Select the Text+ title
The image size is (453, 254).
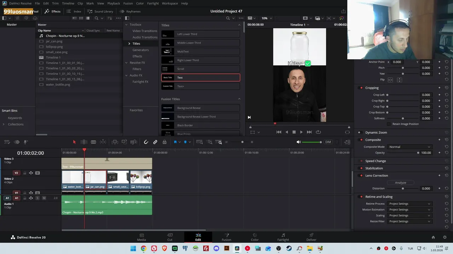201,86
